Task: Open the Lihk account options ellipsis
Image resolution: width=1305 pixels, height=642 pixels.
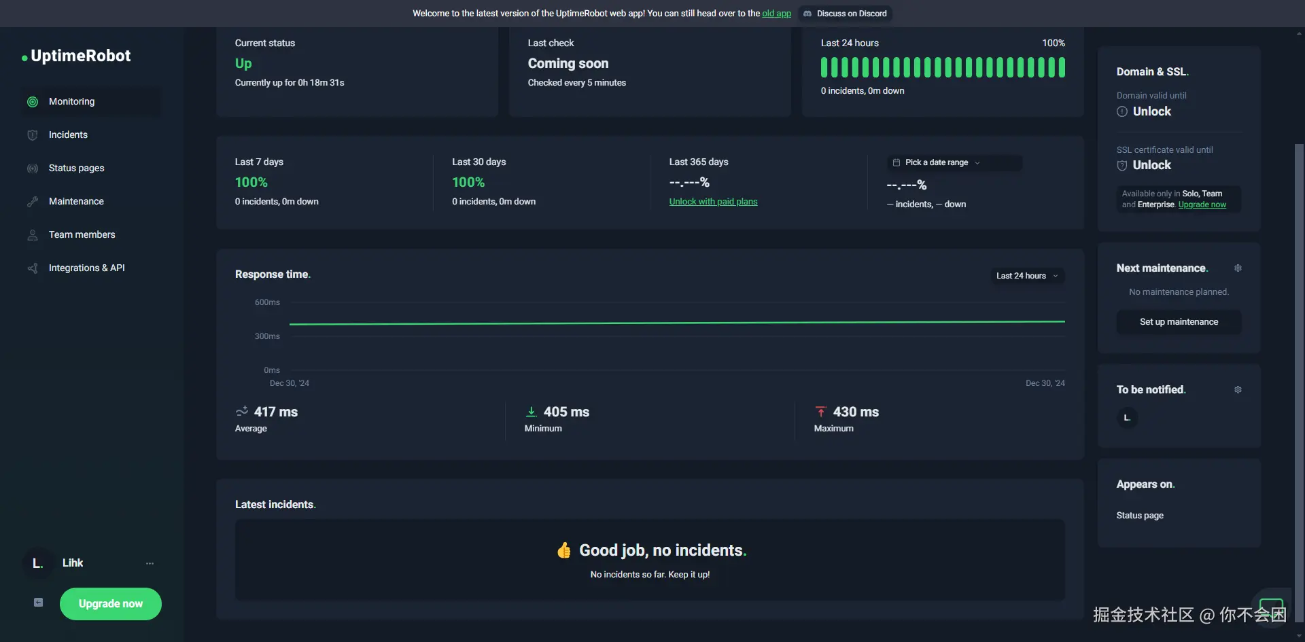Action: (150, 563)
